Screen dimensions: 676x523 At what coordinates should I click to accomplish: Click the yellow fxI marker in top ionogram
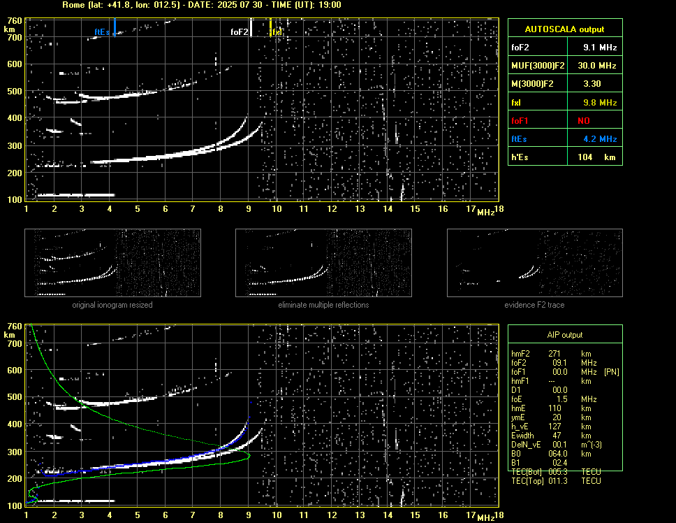tap(271, 27)
